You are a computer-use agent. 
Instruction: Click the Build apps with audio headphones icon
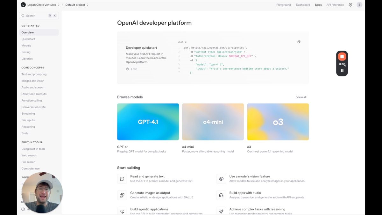click(x=221, y=195)
